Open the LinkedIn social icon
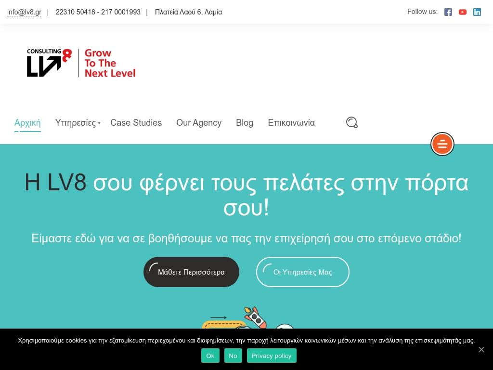 pyautogui.click(x=477, y=12)
